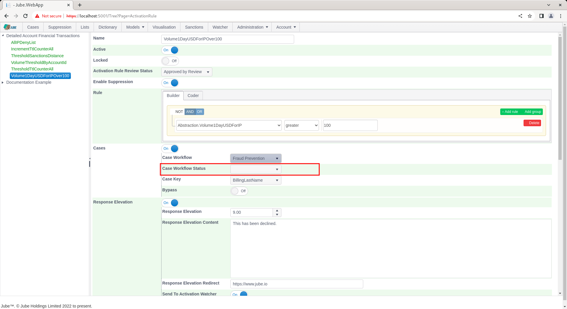Screen dimensions: 567x309
Task: Toggle the Active switch
Action: [170, 50]
